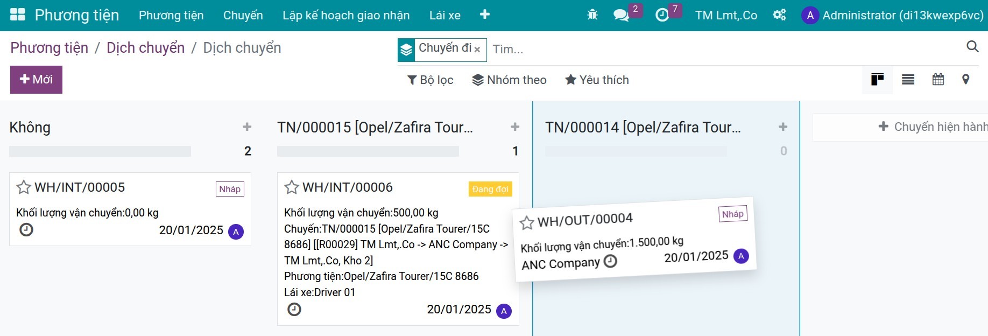The width and height of the screenshot is (988, 336).
Task: Go to Dịch chuyển breadcrumb link
Action: click(x=145, y=47)
